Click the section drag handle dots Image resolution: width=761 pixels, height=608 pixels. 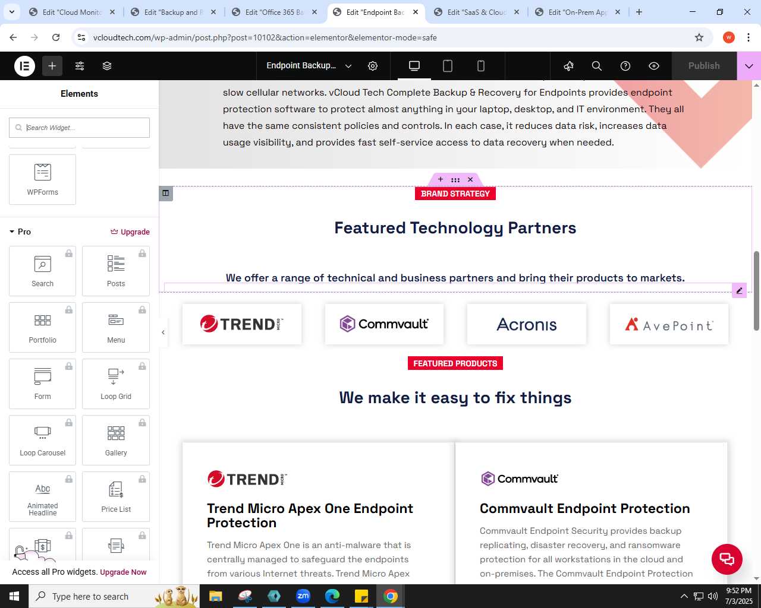point(455,179)
